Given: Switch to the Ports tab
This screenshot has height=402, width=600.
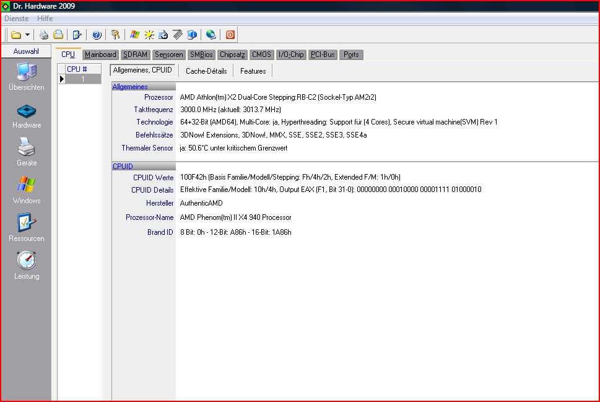Looking at the screenshot, I should (351, 55).
